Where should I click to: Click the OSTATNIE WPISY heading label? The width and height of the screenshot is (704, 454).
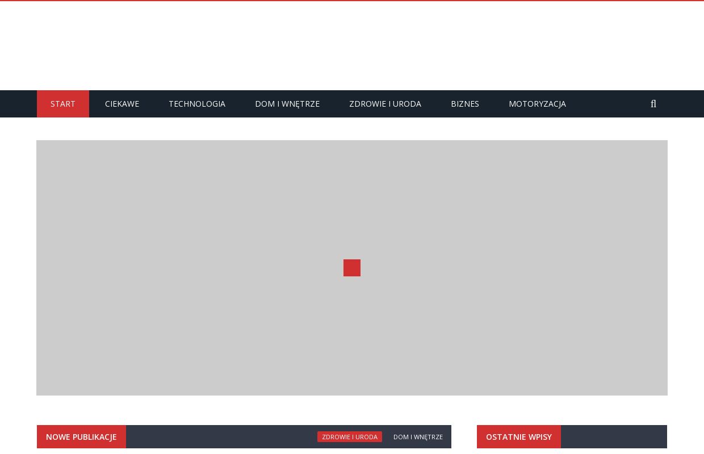pos(519,437)
